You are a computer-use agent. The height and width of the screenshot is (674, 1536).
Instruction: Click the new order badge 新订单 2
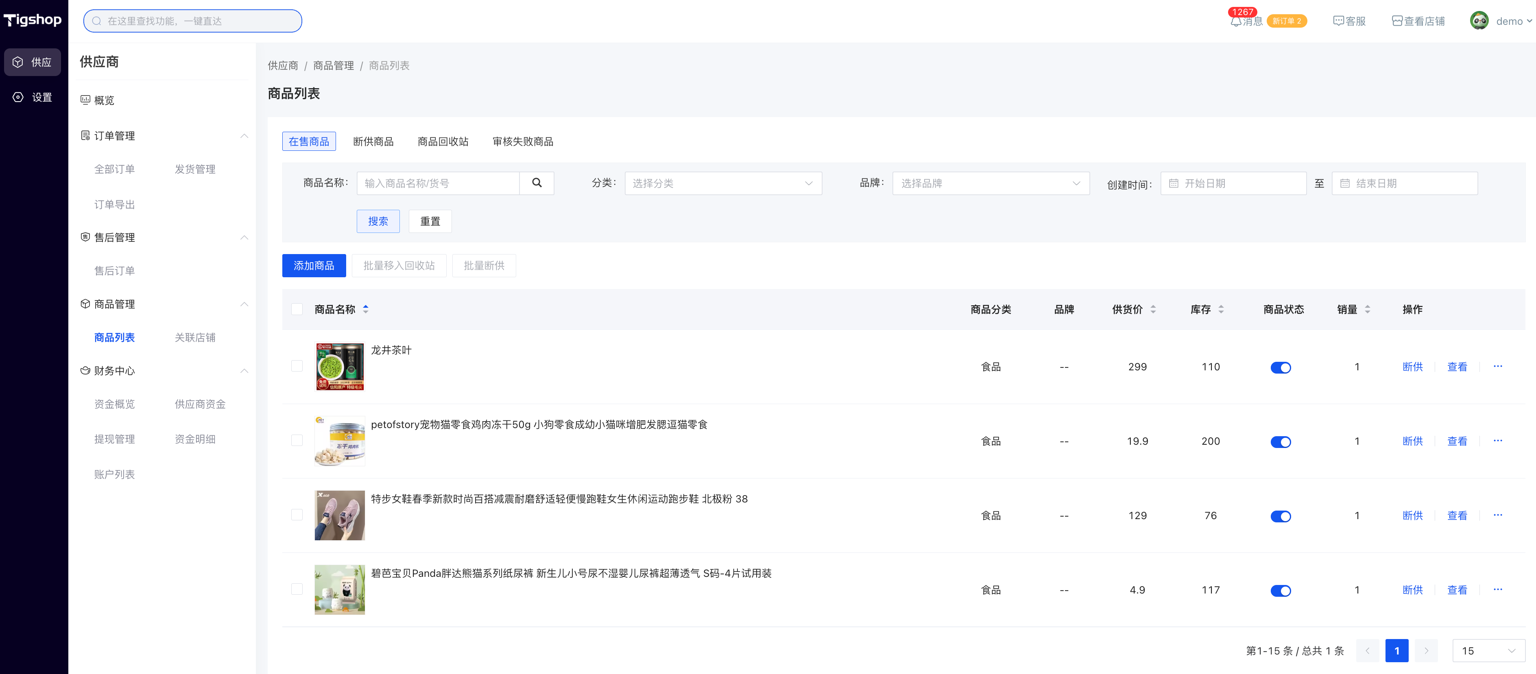coord(1287,22)
